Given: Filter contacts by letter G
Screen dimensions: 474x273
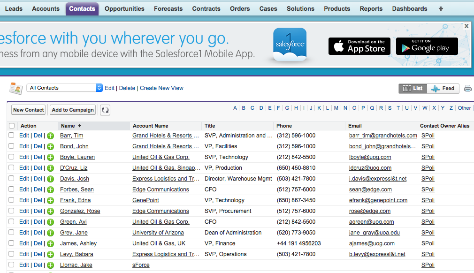Looking at the screenshot, I should pyautogui.click(x=287, y=108).
